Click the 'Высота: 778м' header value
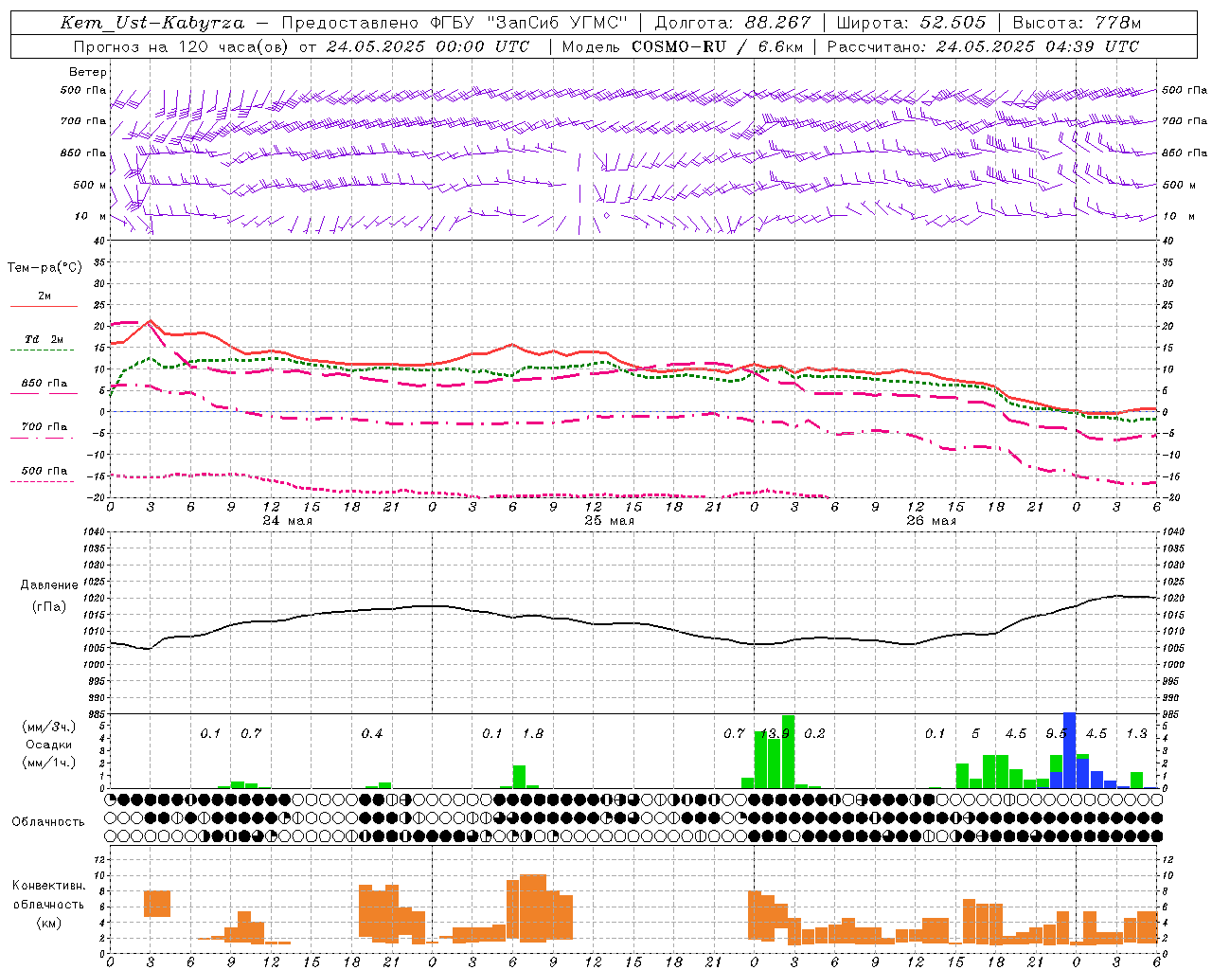The image size is (1212, 970). [1077, 23]
